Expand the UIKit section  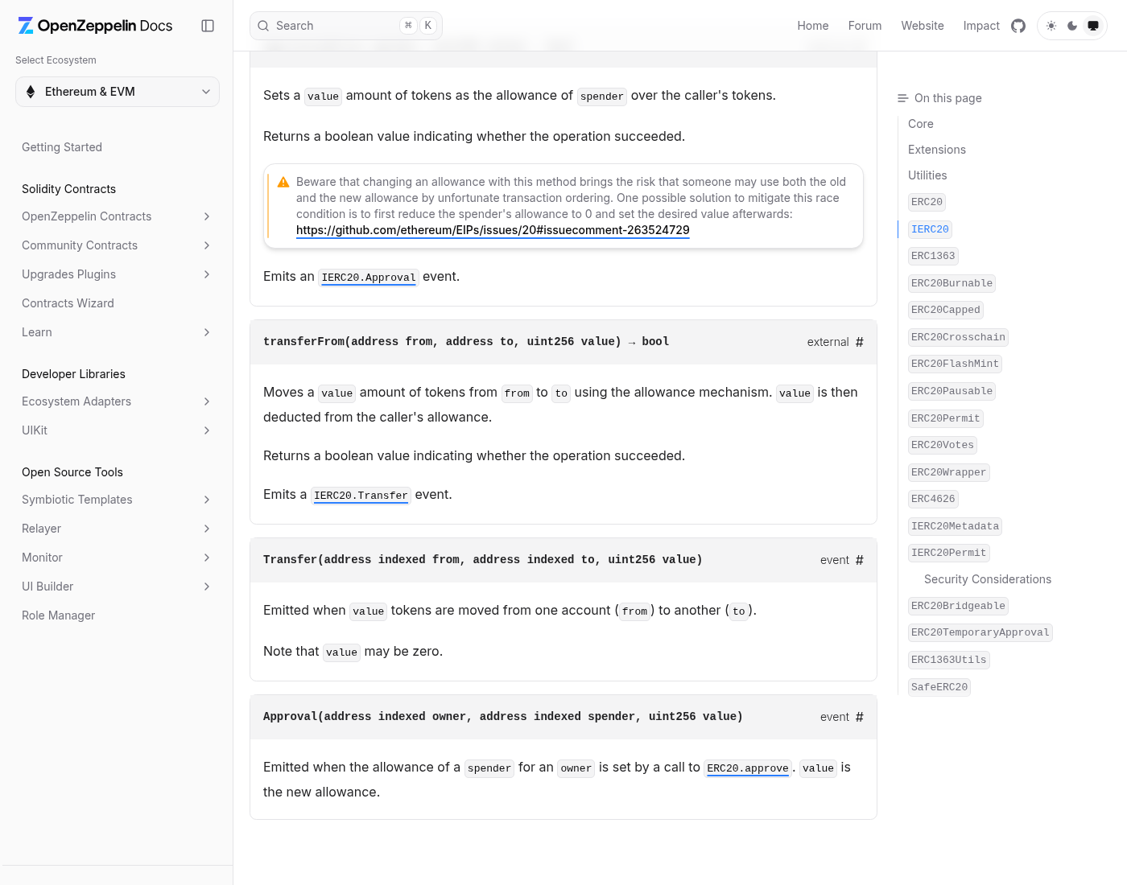coord(207,430)
